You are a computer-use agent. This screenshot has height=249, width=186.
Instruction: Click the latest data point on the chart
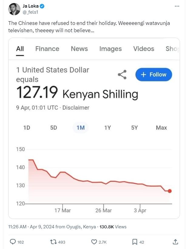pyautogui.click(x=169, y=191)
